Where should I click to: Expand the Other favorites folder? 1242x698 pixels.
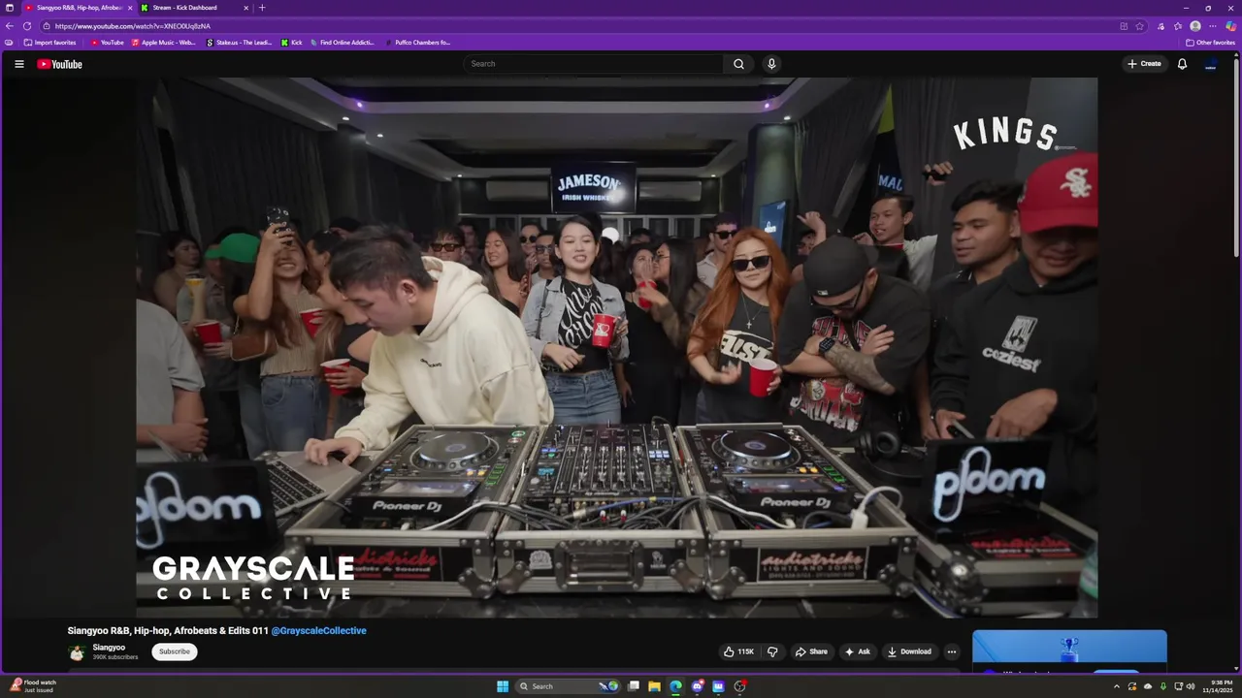click(1210, 43)
